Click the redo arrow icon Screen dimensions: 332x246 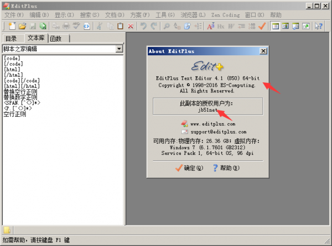(x=154, y=26)
